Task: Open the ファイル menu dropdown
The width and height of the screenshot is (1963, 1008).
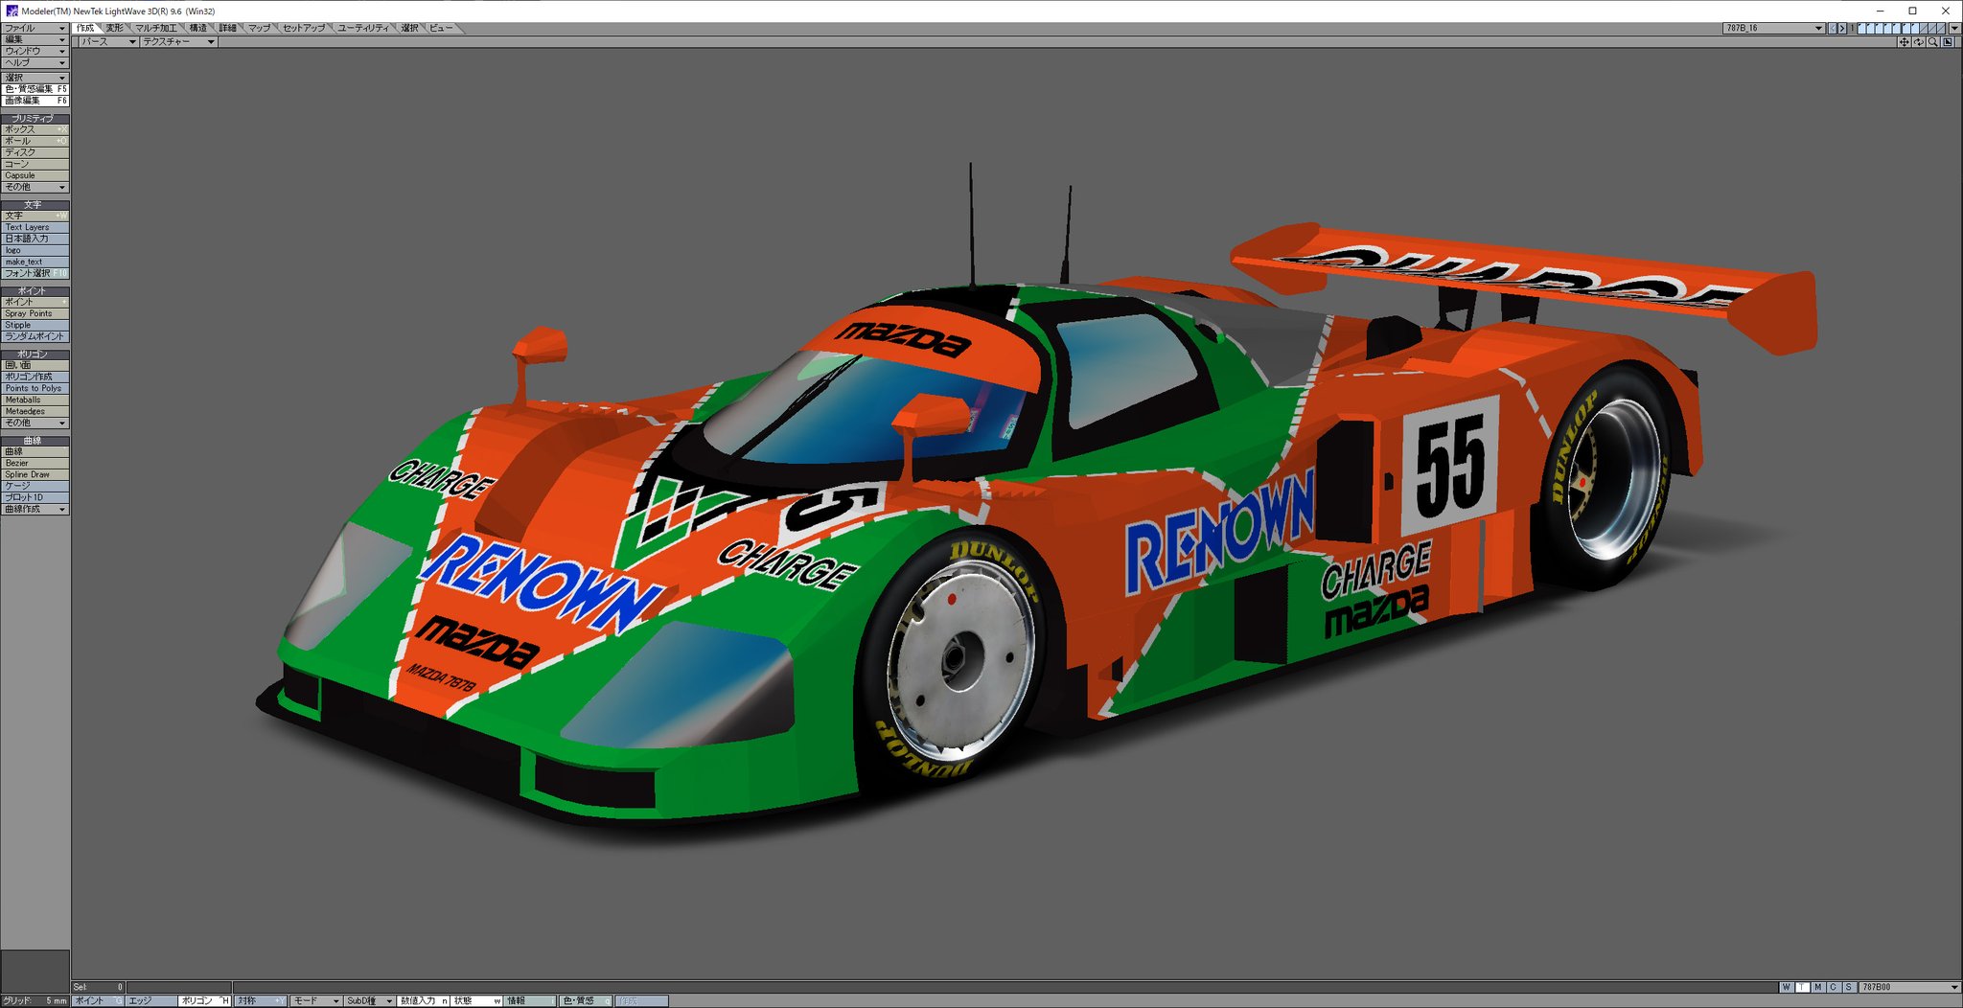Action: point(35,28)
